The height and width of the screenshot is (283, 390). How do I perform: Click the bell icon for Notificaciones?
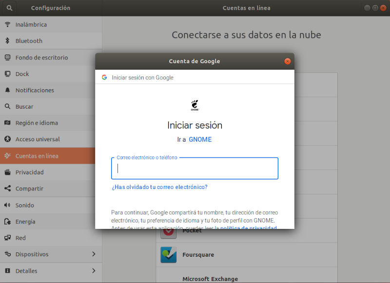pyautogui.click(x=7, y=90)
